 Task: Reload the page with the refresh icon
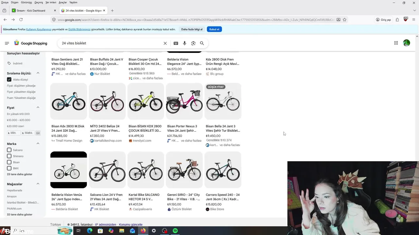21,20
